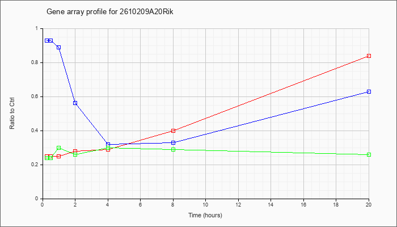Click the Time (hours) axis label
The width and height of the screenshot is (397, 227).
click(205, 215)
